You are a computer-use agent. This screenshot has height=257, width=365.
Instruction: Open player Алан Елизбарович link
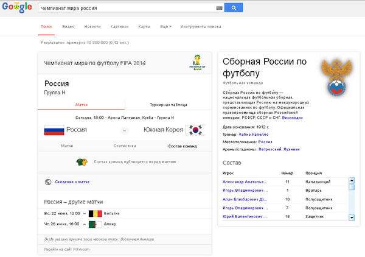[245, 199]
